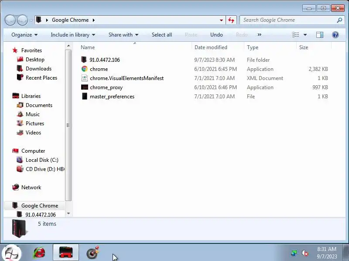Open the Include in library dropdown
The height and width of the screenshot is (261, 349).
(x=73, y=35)
